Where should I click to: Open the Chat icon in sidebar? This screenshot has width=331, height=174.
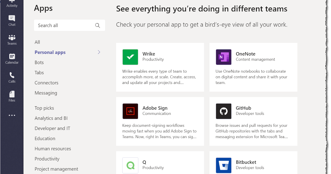(x=12, y=19)
